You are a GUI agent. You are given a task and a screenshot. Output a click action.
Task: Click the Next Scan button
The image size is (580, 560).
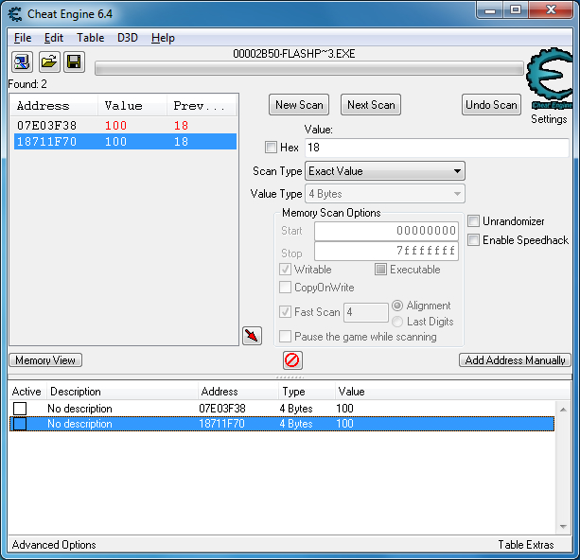tap(371, 105)
